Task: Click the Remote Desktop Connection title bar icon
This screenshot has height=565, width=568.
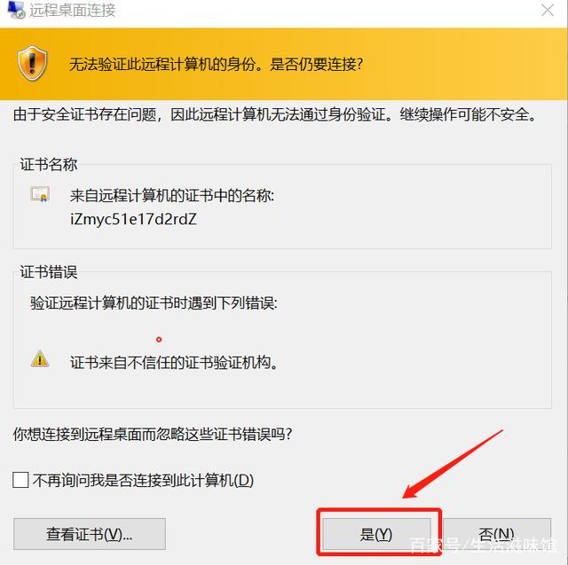Action: pyautogui.click(x=16, y=10)
